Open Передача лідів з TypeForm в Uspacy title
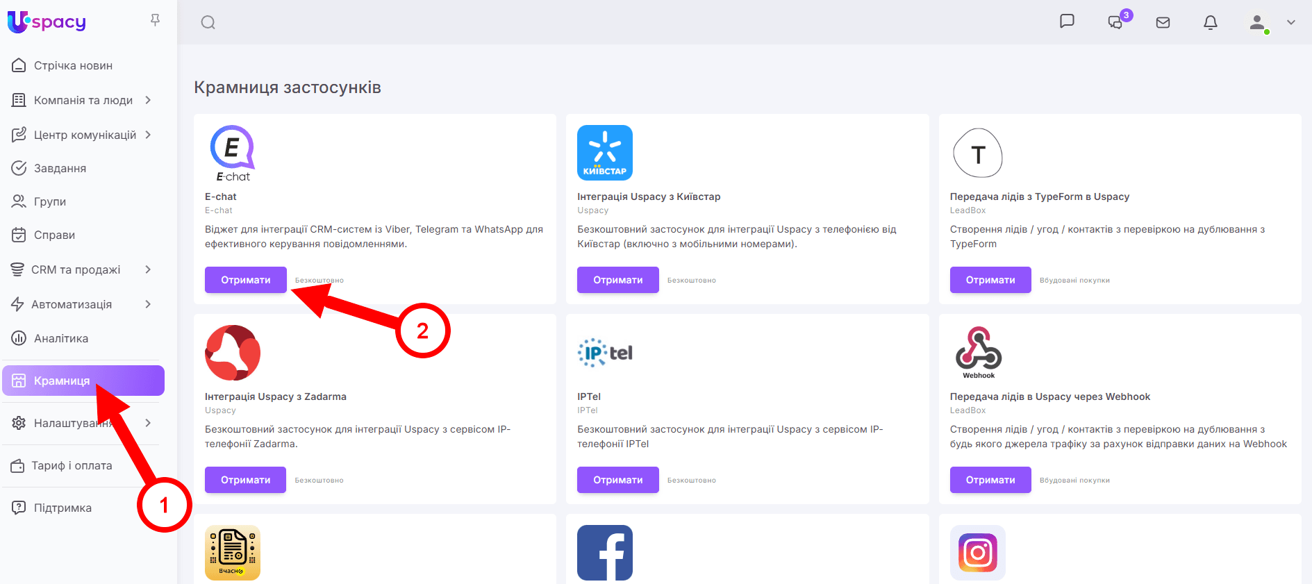This screenshot has height=584, width=1312. [x=1040, y=197]
